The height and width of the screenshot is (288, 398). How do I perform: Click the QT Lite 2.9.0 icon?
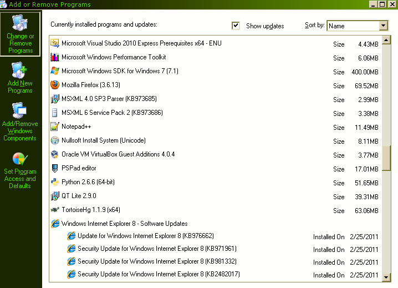(54, 196)
